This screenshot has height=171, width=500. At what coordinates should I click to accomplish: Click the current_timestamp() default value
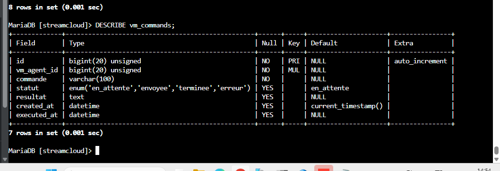[x=346, y=106]
